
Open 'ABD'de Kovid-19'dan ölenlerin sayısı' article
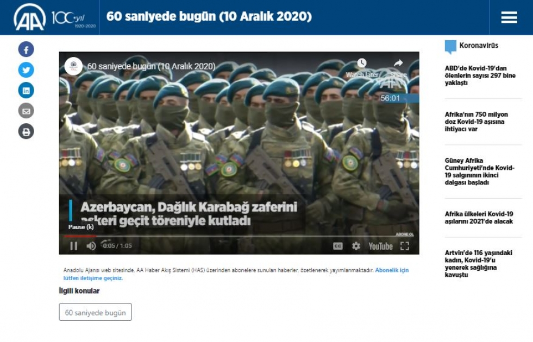click(480, 75)
